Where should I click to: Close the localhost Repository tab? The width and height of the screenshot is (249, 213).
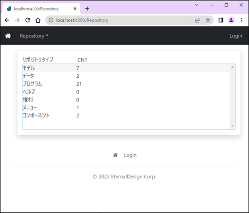click(75, 9)
